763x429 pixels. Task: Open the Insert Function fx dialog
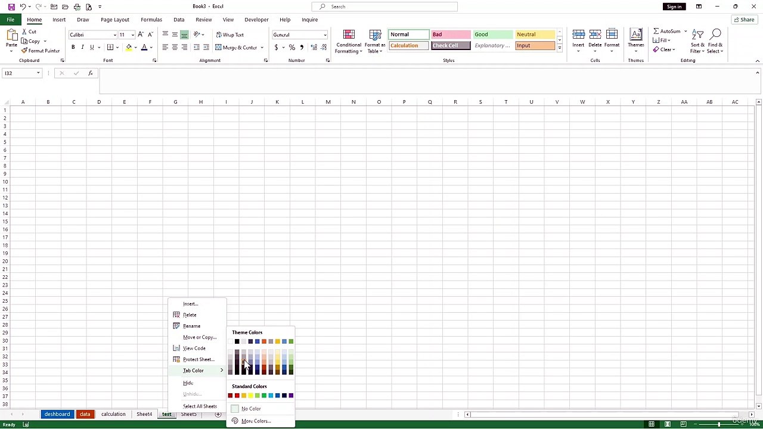[90, 73]
